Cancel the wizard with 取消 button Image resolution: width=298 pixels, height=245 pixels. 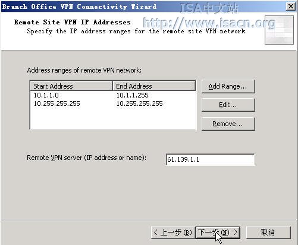pyautogui.click(x=268, y=233)
